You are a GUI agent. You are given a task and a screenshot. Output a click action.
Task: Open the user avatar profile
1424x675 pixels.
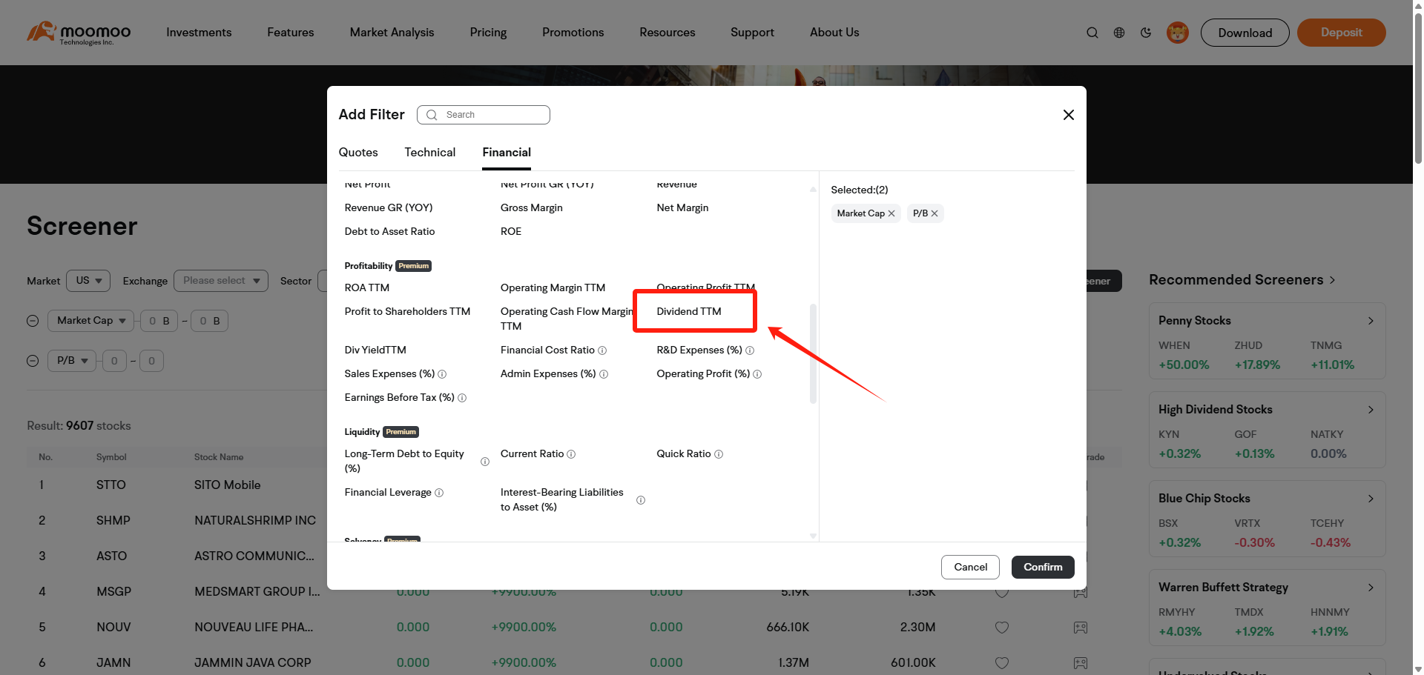click(1178, 33)
